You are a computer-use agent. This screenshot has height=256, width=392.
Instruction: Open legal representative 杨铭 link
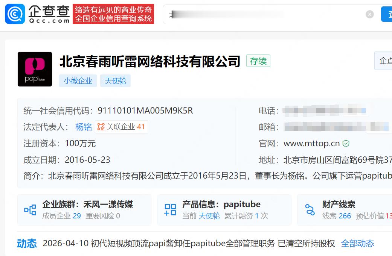(84, 127)
